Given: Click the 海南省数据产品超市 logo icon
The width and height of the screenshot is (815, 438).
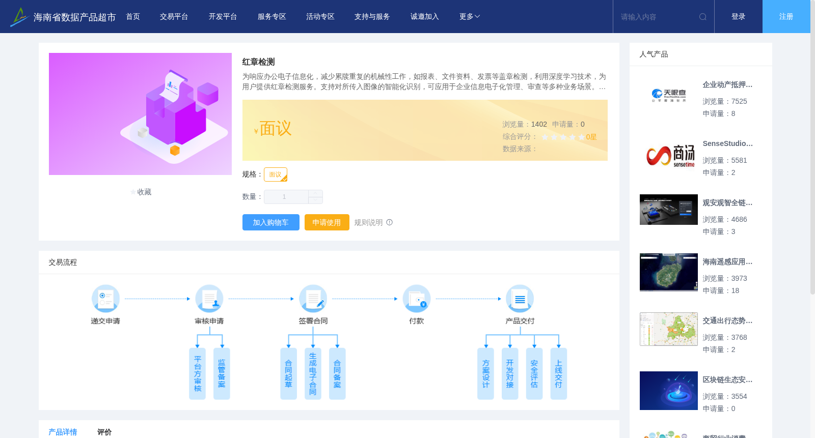Looking at the screenshot, I should coord(19,17).
